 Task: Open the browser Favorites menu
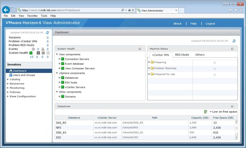32,16
